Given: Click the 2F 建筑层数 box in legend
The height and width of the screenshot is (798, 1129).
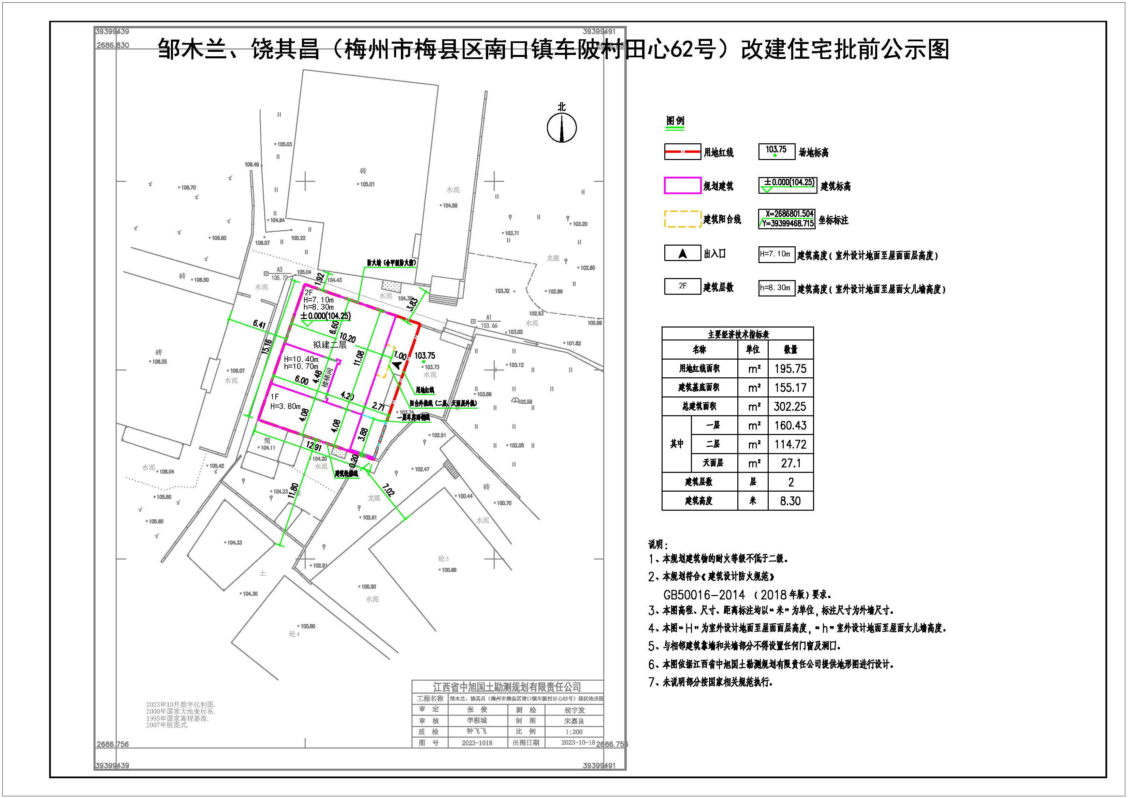Looking at the screenshot, I should 682,286.
